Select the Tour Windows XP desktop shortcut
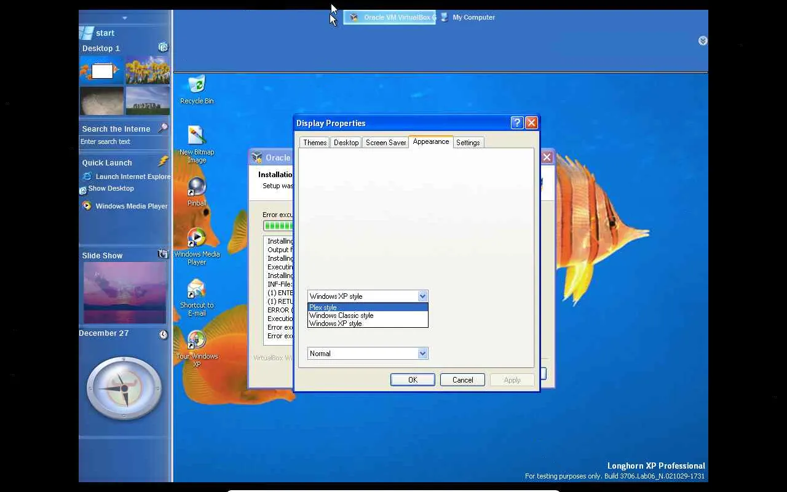Screen dimensions: 787x492 pos(197,349)
